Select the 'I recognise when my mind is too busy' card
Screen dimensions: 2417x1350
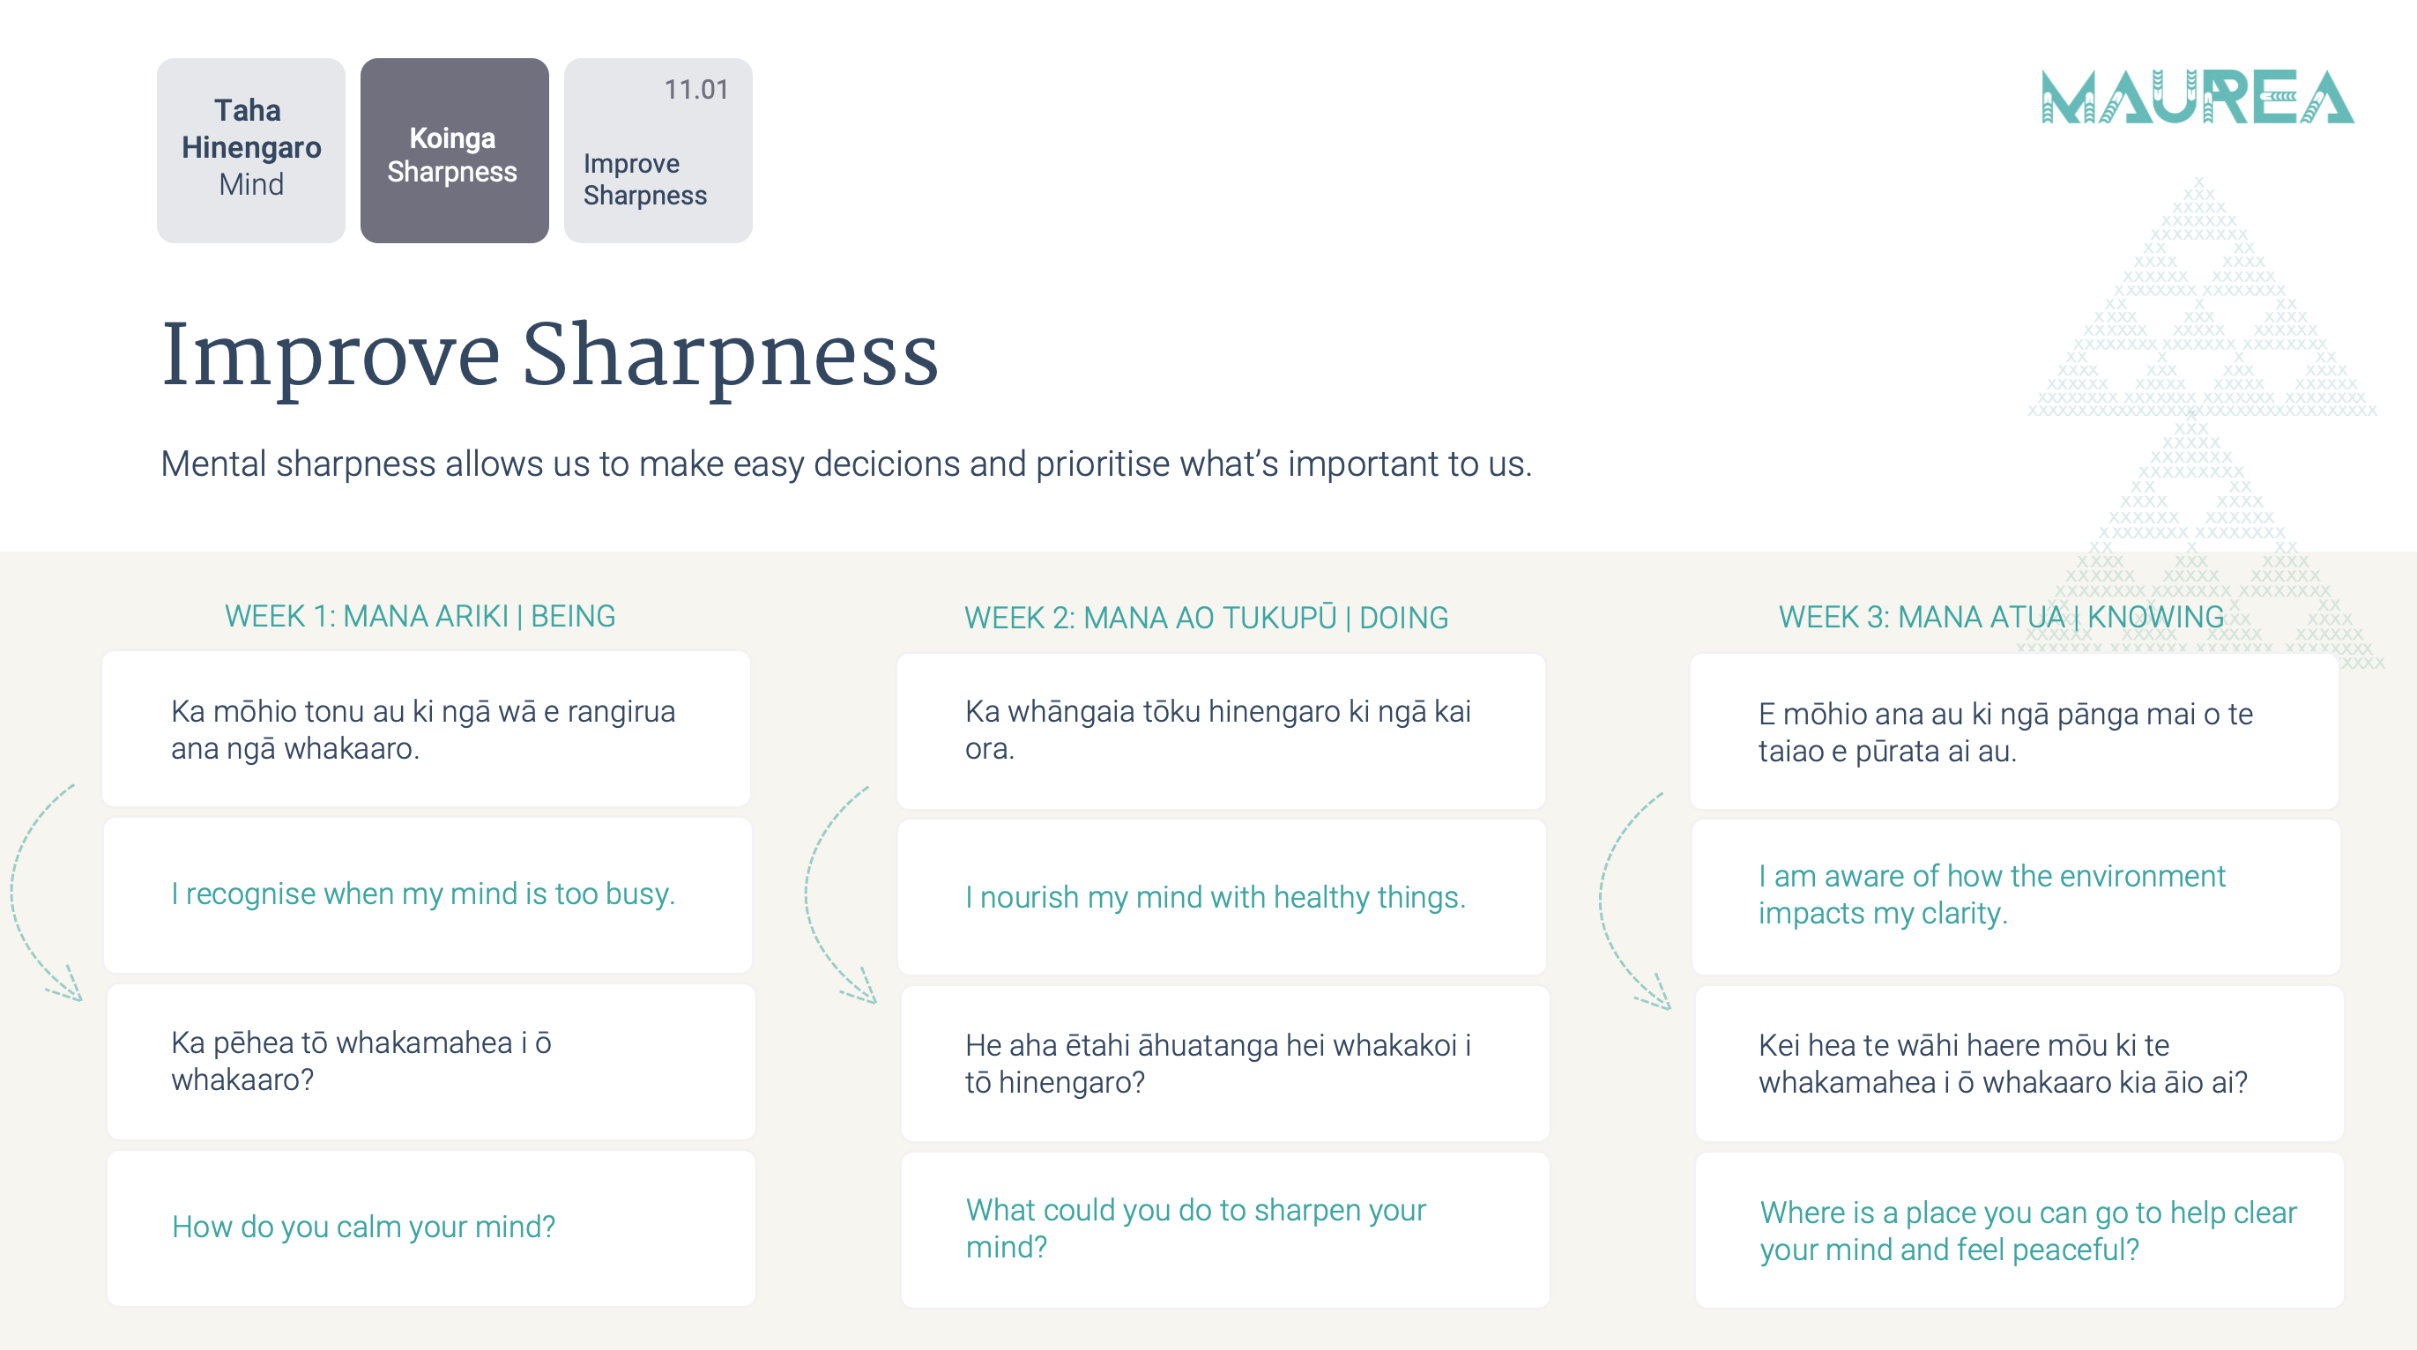coord(427,894)
